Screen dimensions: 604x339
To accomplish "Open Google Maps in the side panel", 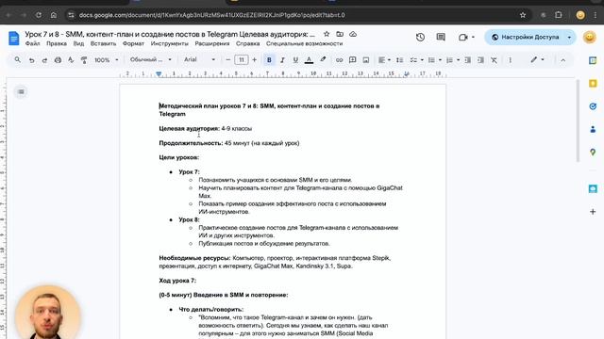I will (593, 153).
